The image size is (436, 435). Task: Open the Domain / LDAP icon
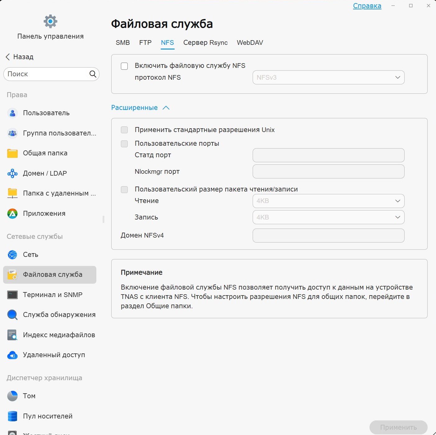[12, 173]
